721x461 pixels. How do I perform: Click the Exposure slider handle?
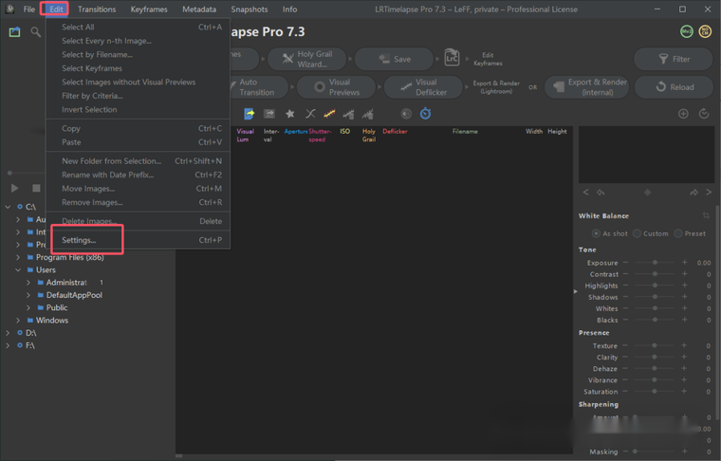656,263
